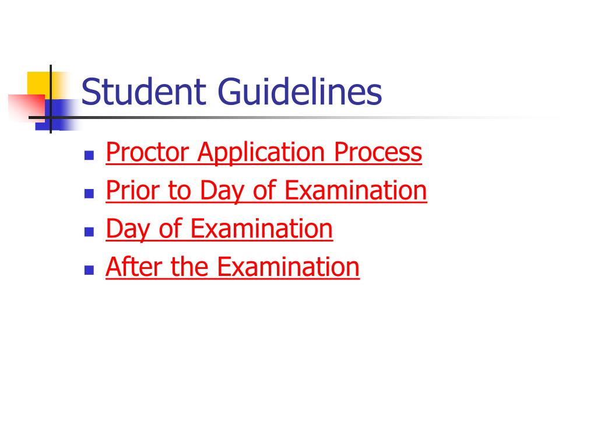Open the third bullet's Day of Examination link
This screenshot has width=597, height=448.
click(219, 229)
